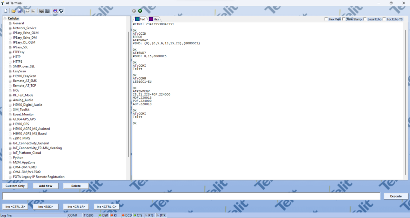This screenshot has width=410, height=218.
Task: Click the CTS status indicator
Action: click(x=138, y=215)
